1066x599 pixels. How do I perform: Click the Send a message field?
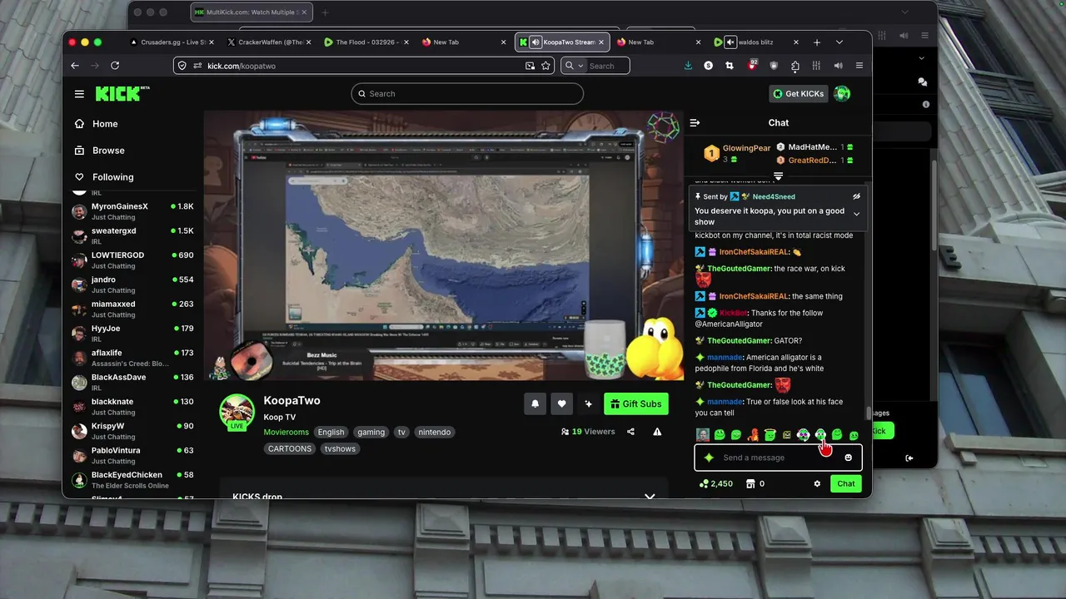779,458
